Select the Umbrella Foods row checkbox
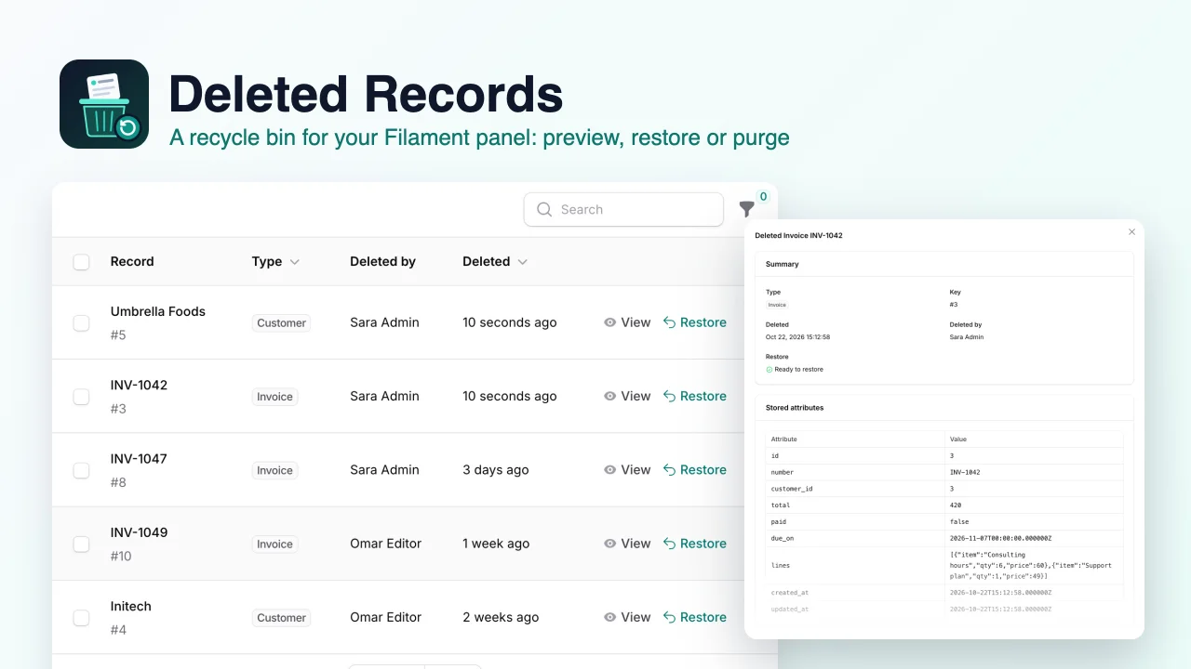 pos(81,322)
